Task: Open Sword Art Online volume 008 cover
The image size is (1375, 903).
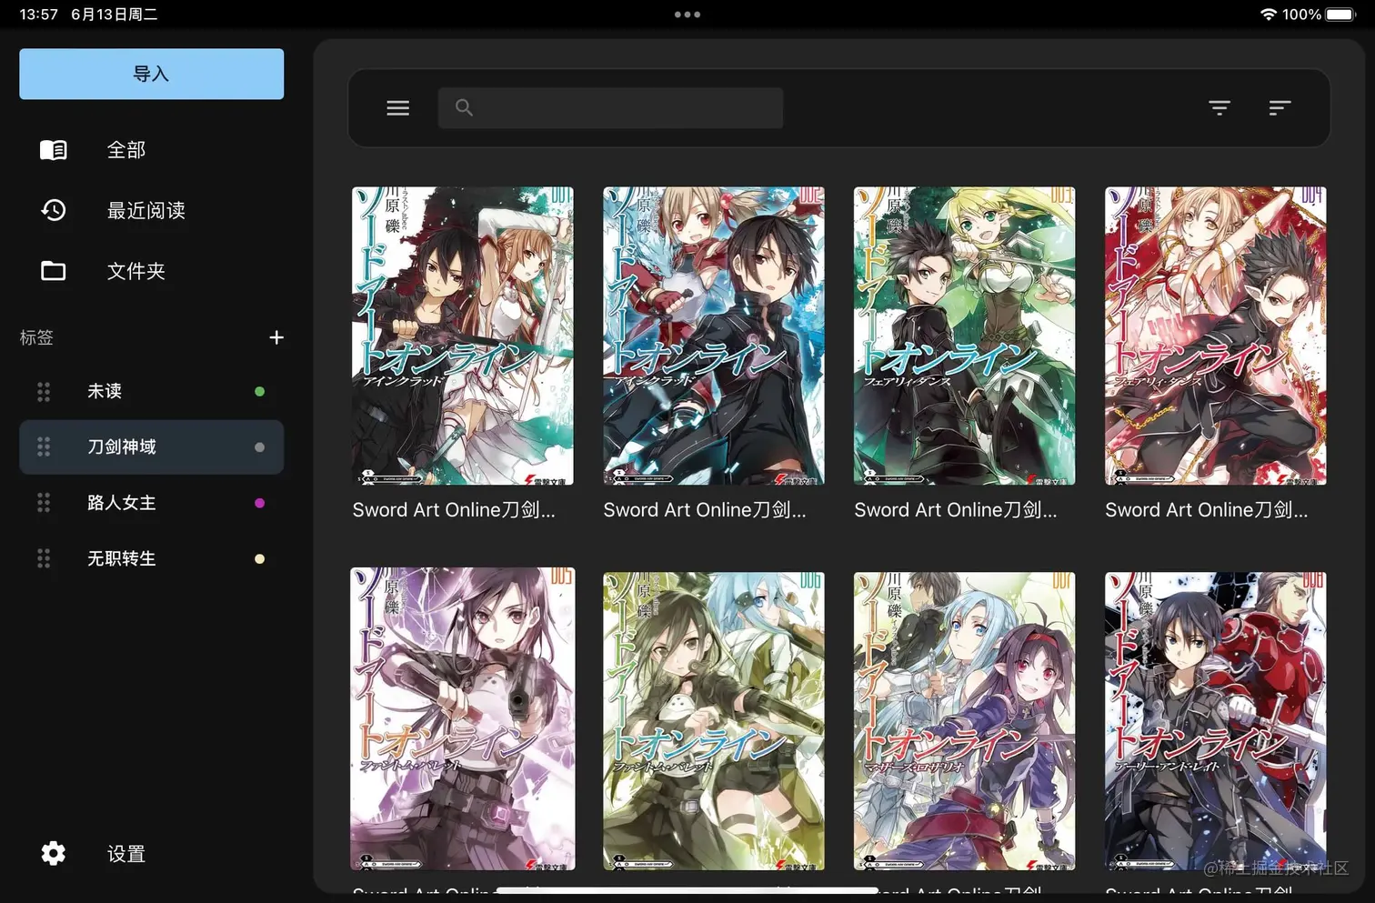Action: pos(1215,721)
